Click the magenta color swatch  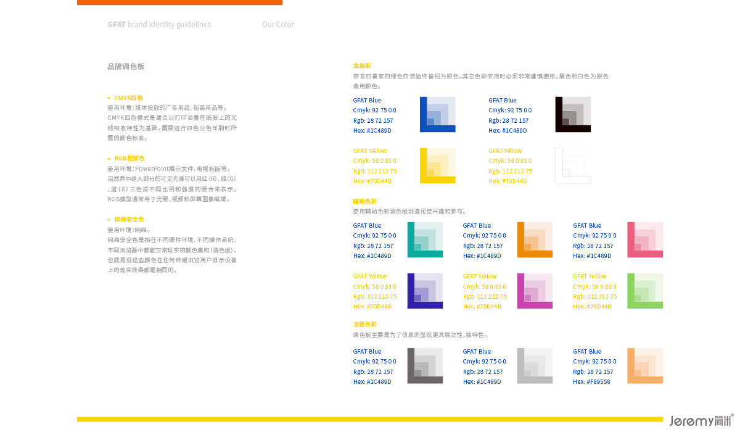click(x=535, y=291)
